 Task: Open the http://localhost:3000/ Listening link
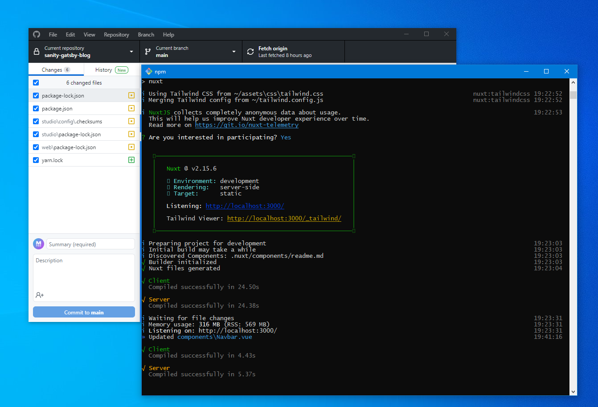[245, 206]
